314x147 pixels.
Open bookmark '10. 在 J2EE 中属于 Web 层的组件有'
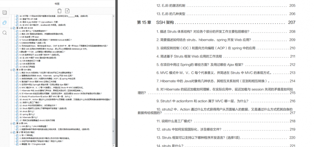(x=38, y=58)
